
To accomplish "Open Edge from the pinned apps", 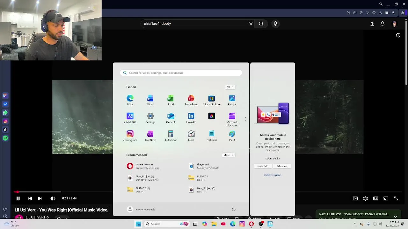I will (x=130, y=100).
